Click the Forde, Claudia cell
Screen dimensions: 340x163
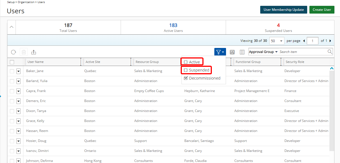click(195, 161)
